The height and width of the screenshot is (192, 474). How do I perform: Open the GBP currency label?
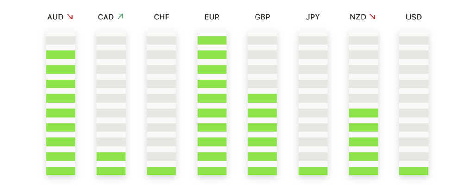(x=262, y=17)
